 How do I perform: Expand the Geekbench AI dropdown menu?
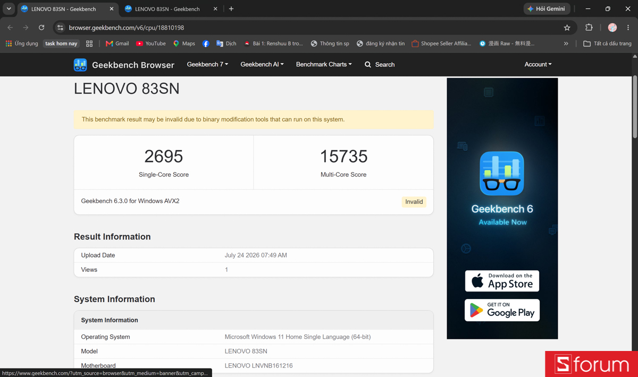[262, 64]
